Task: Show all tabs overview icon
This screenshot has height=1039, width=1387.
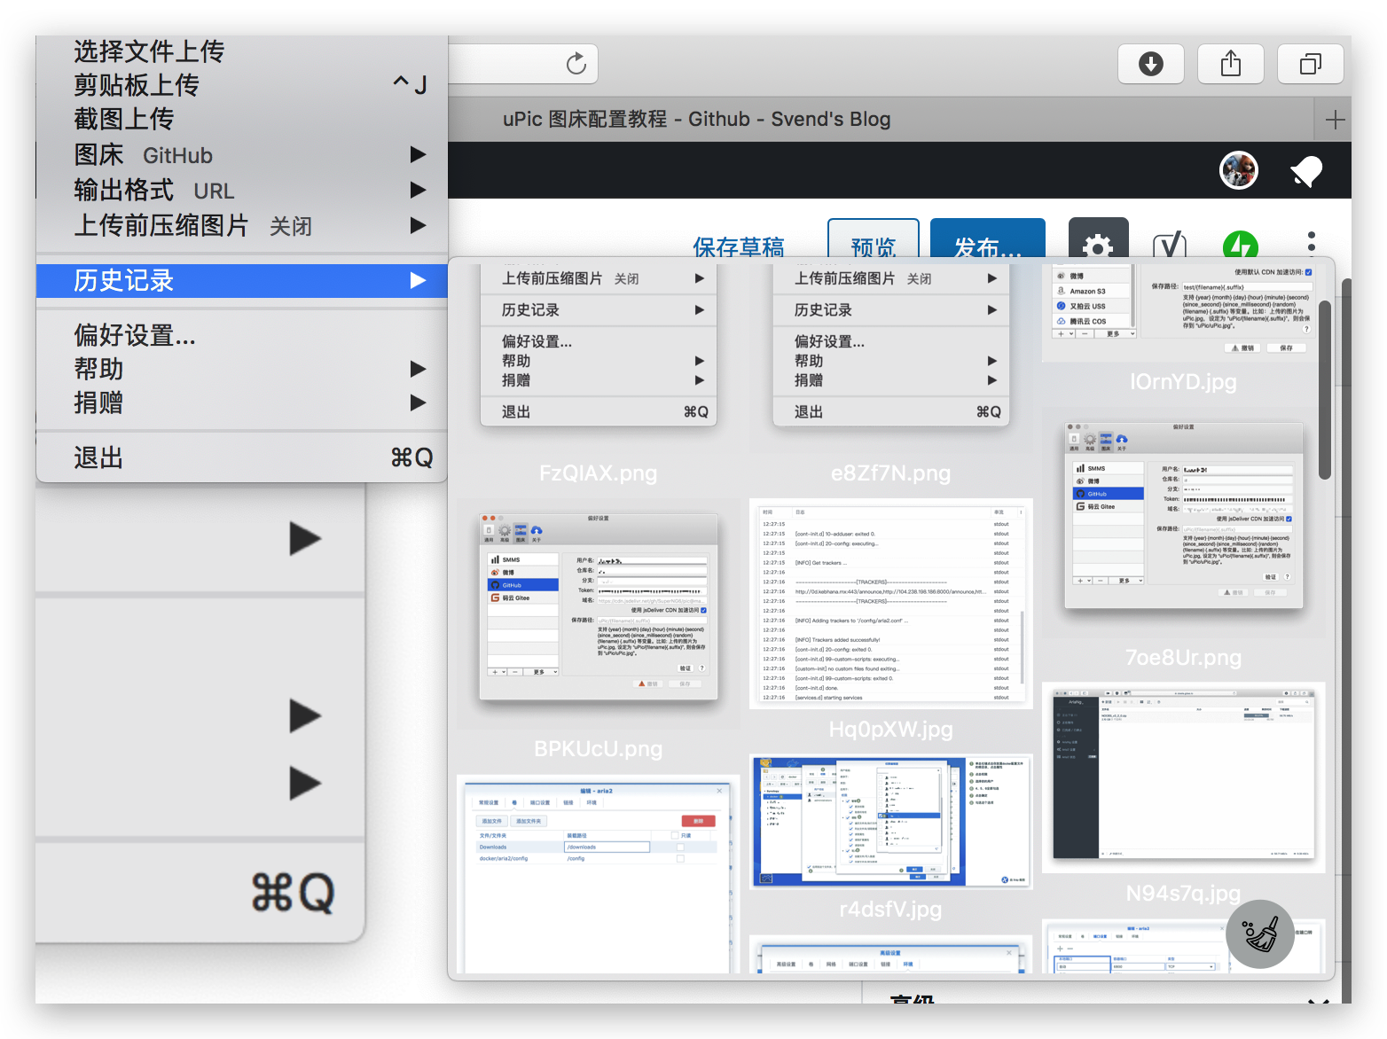Action: point(1311,64)
